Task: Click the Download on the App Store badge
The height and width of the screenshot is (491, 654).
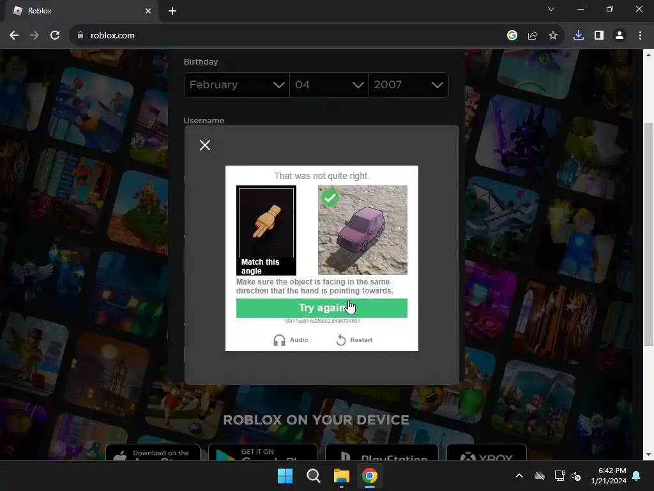Action: pyautogui.click(x=153, y=453)
